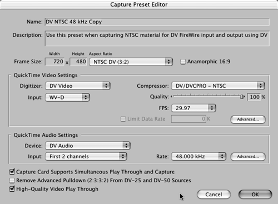Click the frame Height field showing 480
This screenshot has height=204, width=278.
[78, 62]
